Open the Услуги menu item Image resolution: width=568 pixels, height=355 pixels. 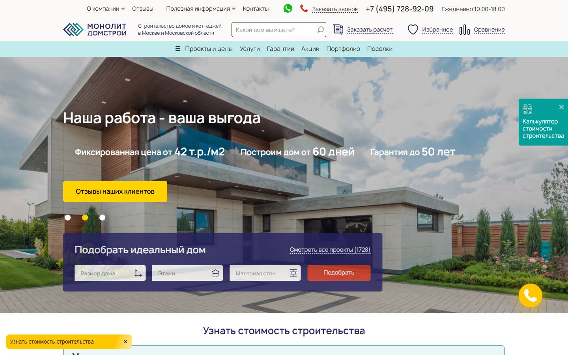pos(250,49)
